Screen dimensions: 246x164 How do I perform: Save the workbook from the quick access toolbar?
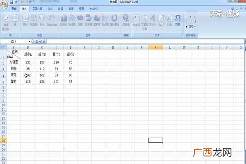point(12,2)
